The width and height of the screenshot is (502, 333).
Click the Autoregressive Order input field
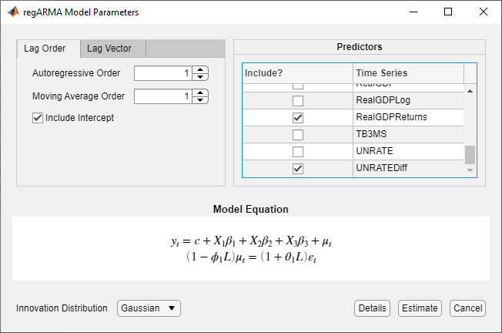point(162,74)
